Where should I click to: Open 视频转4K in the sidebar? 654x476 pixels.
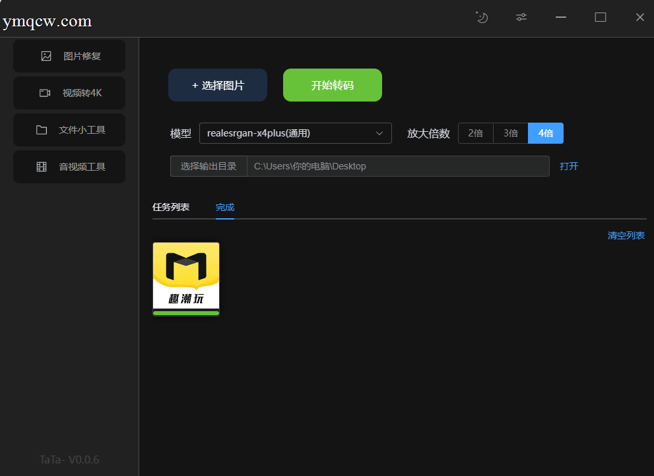tap(69, 93)
